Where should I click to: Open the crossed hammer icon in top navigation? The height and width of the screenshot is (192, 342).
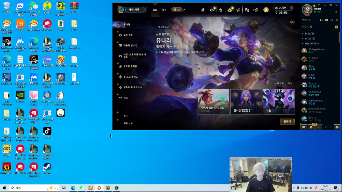point(238,10)
